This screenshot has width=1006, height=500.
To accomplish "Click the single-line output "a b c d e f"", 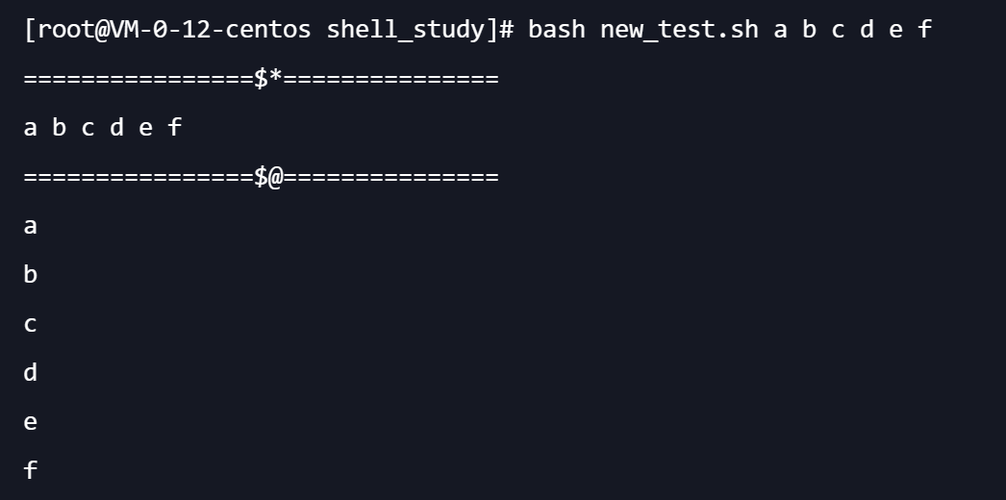I will [102, 127].
